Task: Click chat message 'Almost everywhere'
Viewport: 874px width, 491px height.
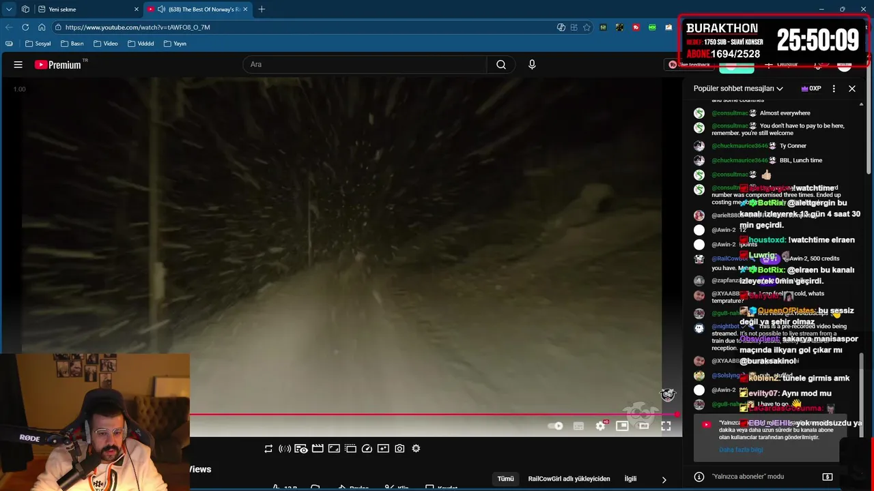Action: point(785,113)
